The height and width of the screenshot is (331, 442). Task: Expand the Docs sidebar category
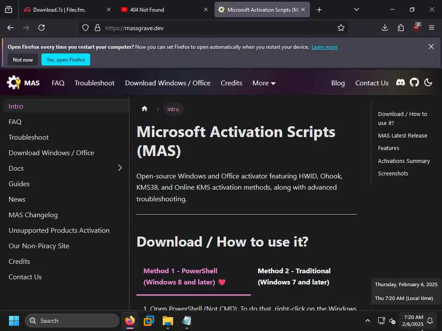[120, 168]
